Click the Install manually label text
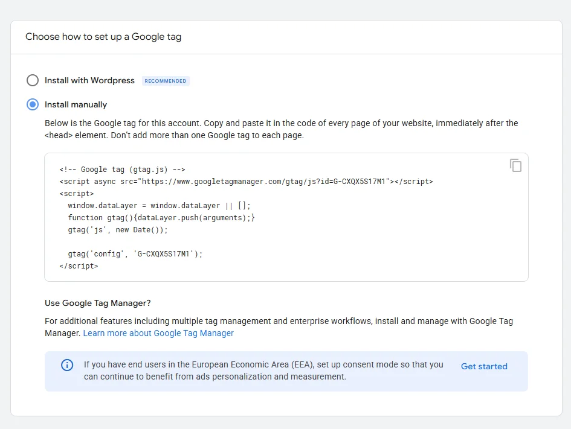 click(x=76, y=104)
